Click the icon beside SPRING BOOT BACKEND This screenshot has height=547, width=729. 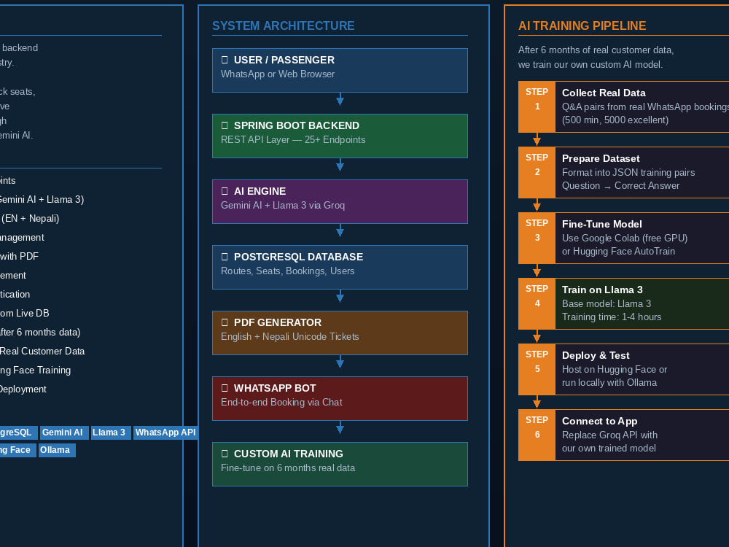[x=225, y=125]
